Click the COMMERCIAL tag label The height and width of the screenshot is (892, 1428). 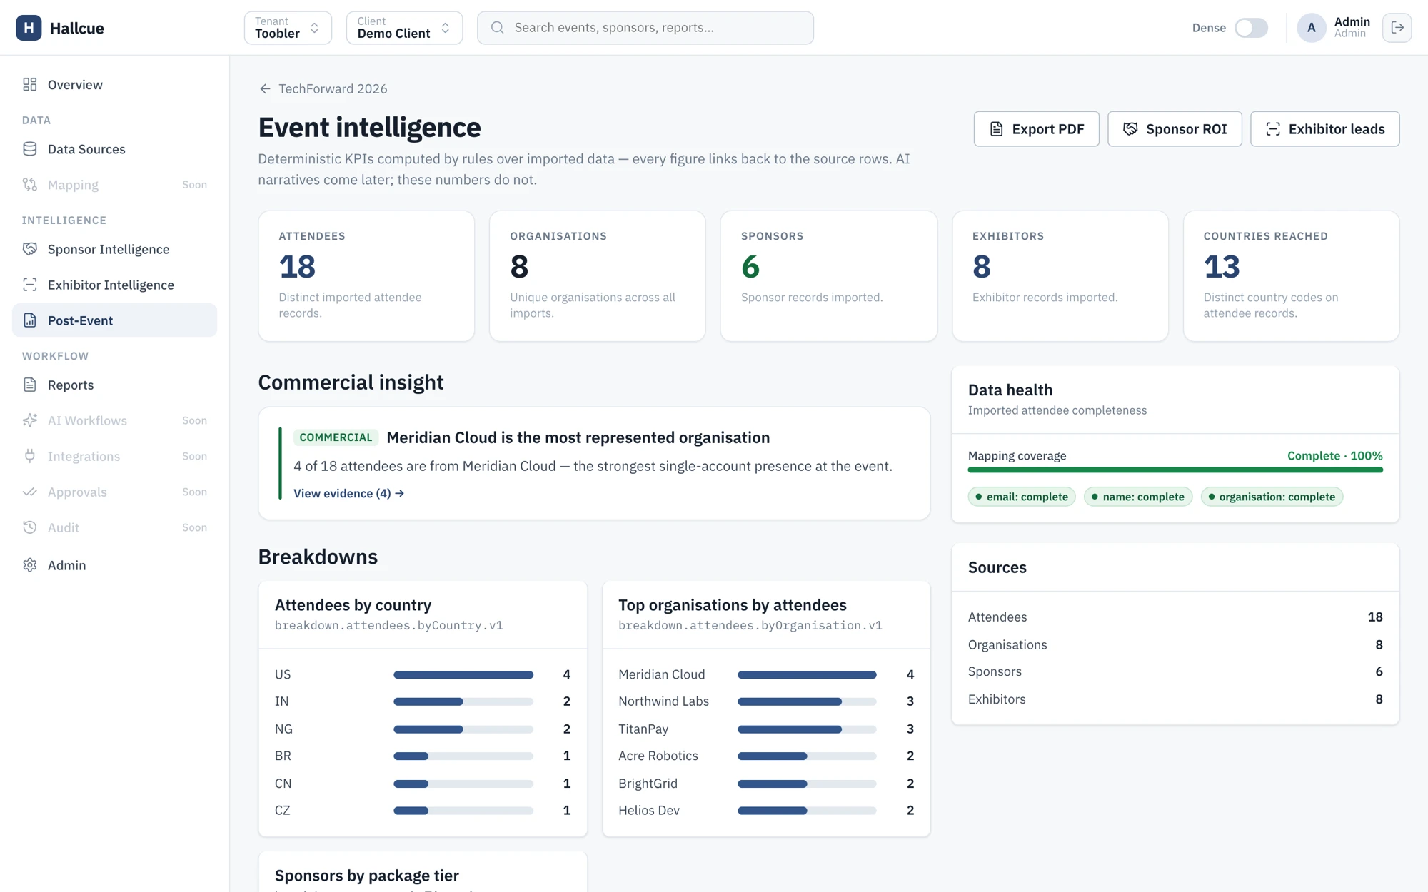pos(336,437)
